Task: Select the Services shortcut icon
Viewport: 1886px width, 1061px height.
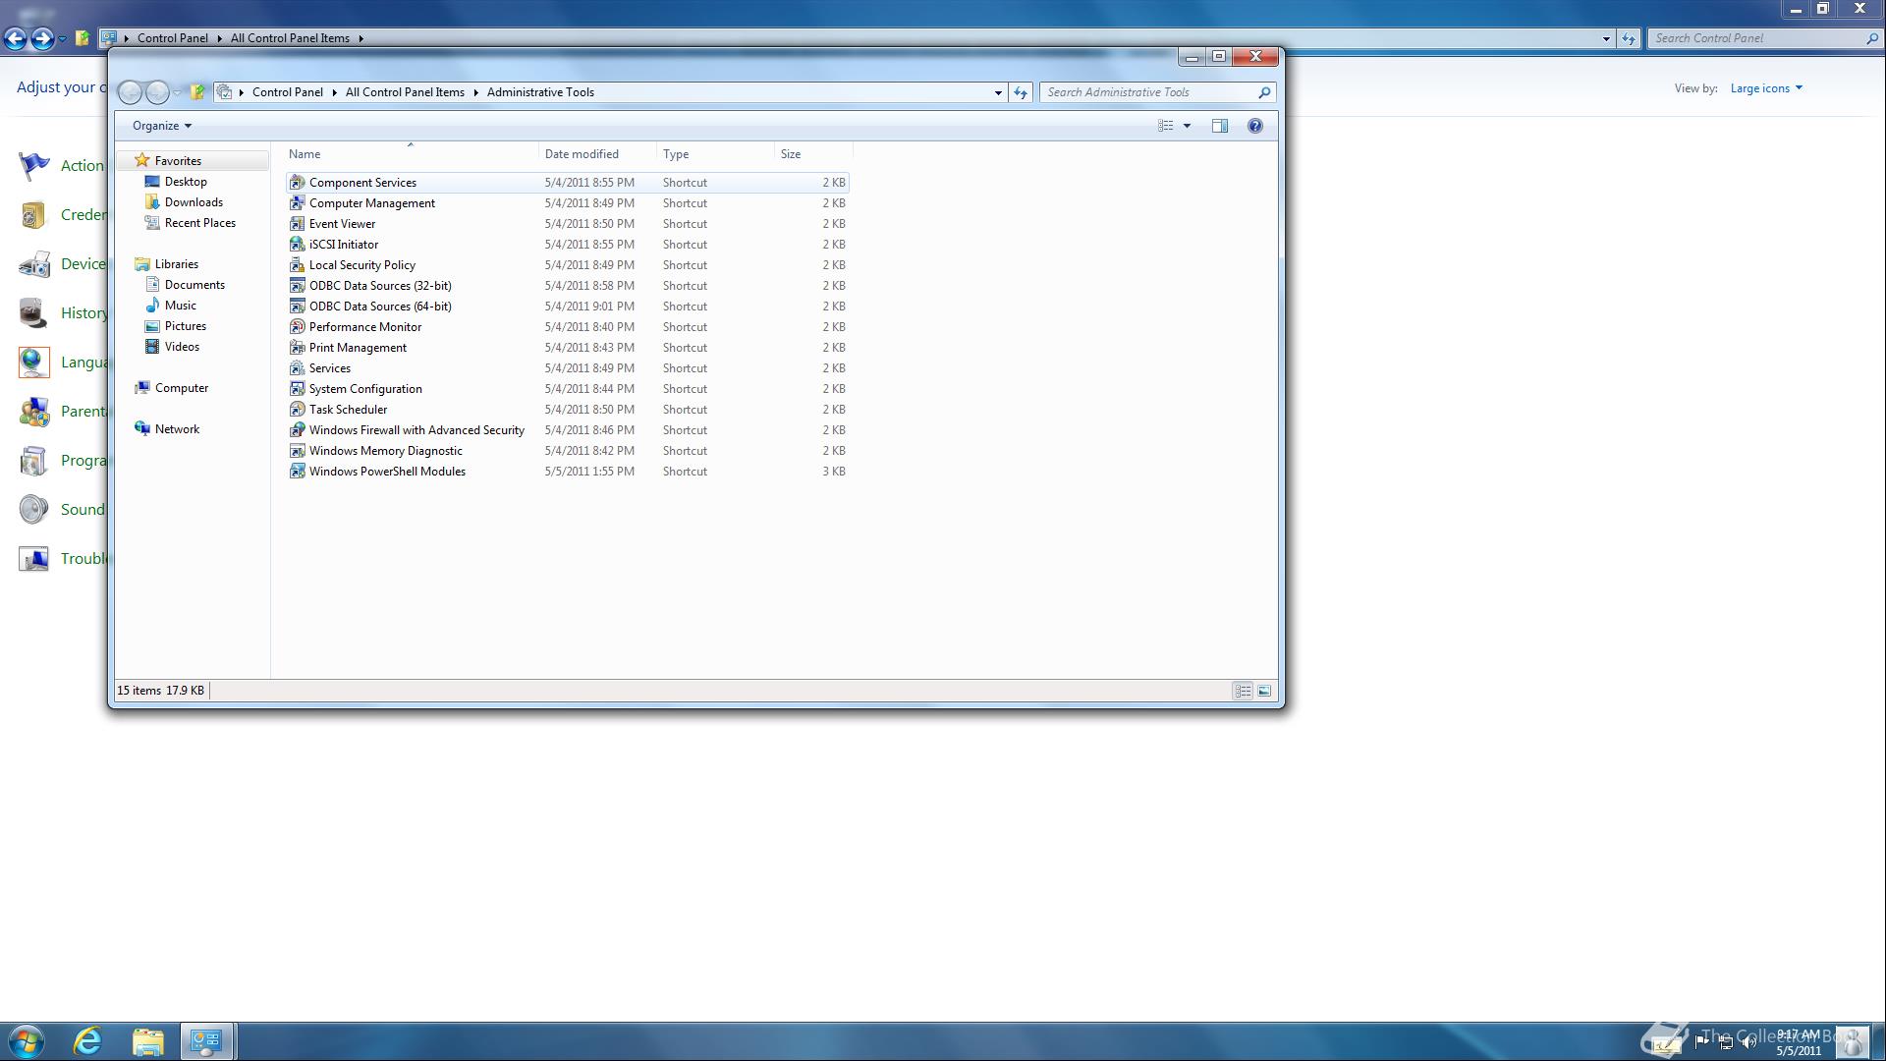Action: 297,368
